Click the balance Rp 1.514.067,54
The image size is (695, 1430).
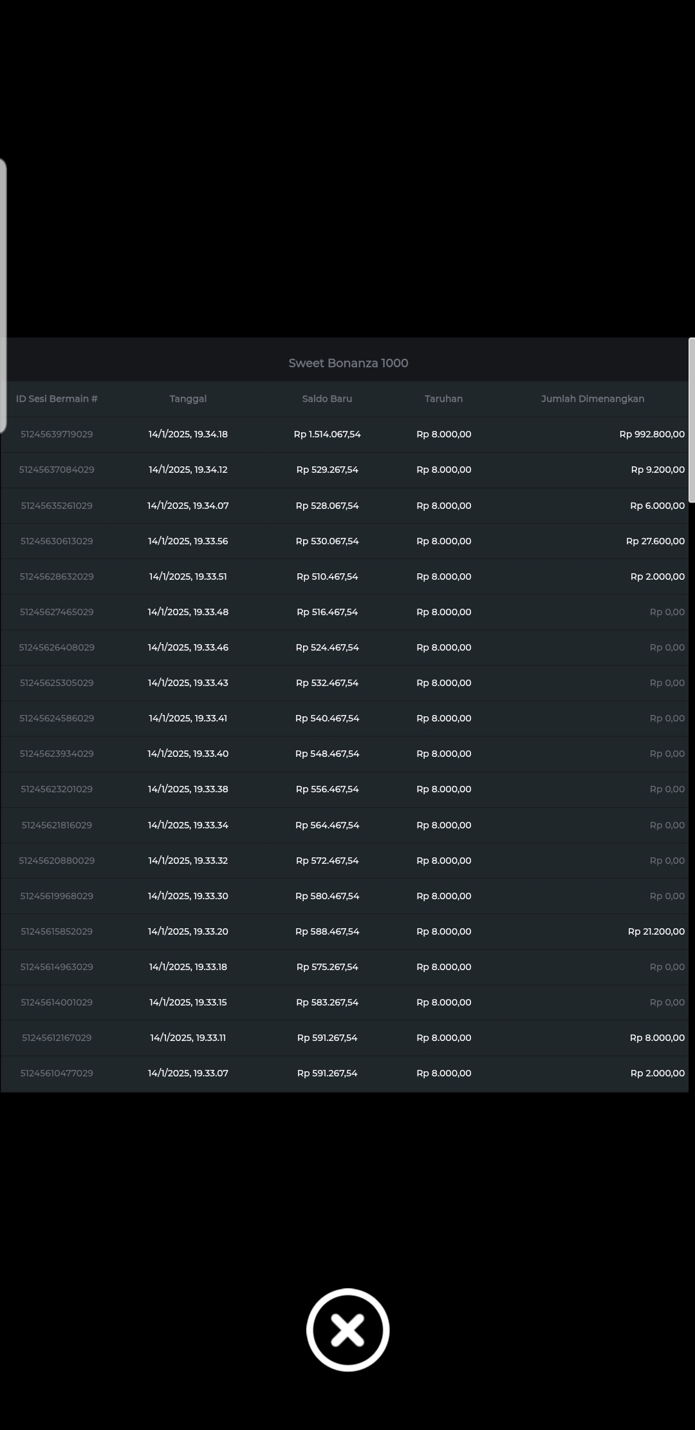(x=327, y=434)
